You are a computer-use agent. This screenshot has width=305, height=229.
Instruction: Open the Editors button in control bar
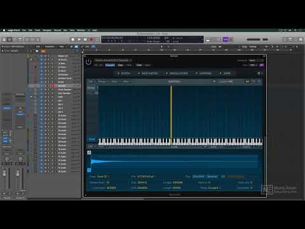tap(37, 39)
